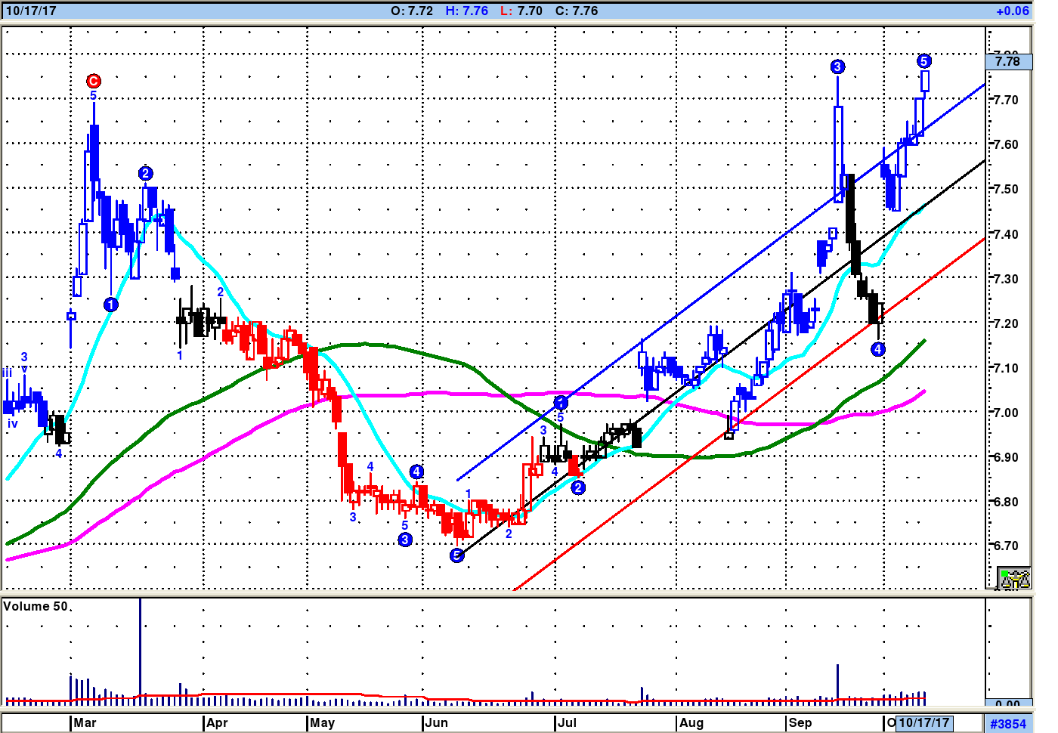Click circled wave 2 marker at the July pullback

click(578, 487)
